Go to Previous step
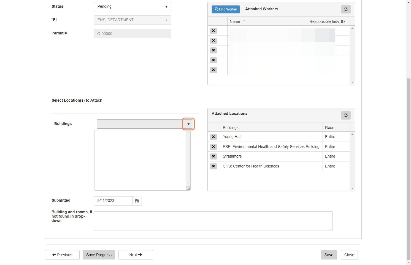 click(62, 255)
